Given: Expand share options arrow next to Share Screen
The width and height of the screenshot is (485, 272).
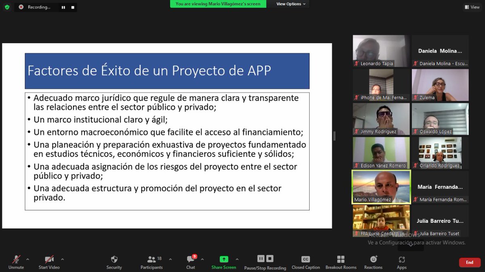Looking at the screenshot, I should 237,259.
